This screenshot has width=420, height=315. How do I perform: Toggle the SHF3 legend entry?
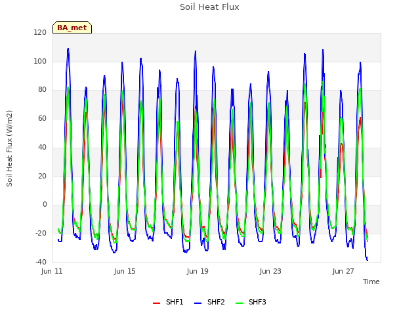(251, 302)
